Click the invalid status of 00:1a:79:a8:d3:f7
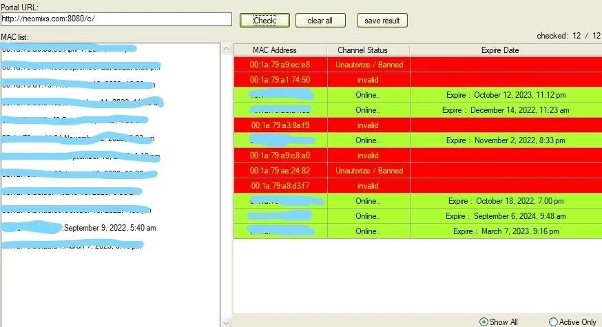The image size is (602, 327). [368, 186]
